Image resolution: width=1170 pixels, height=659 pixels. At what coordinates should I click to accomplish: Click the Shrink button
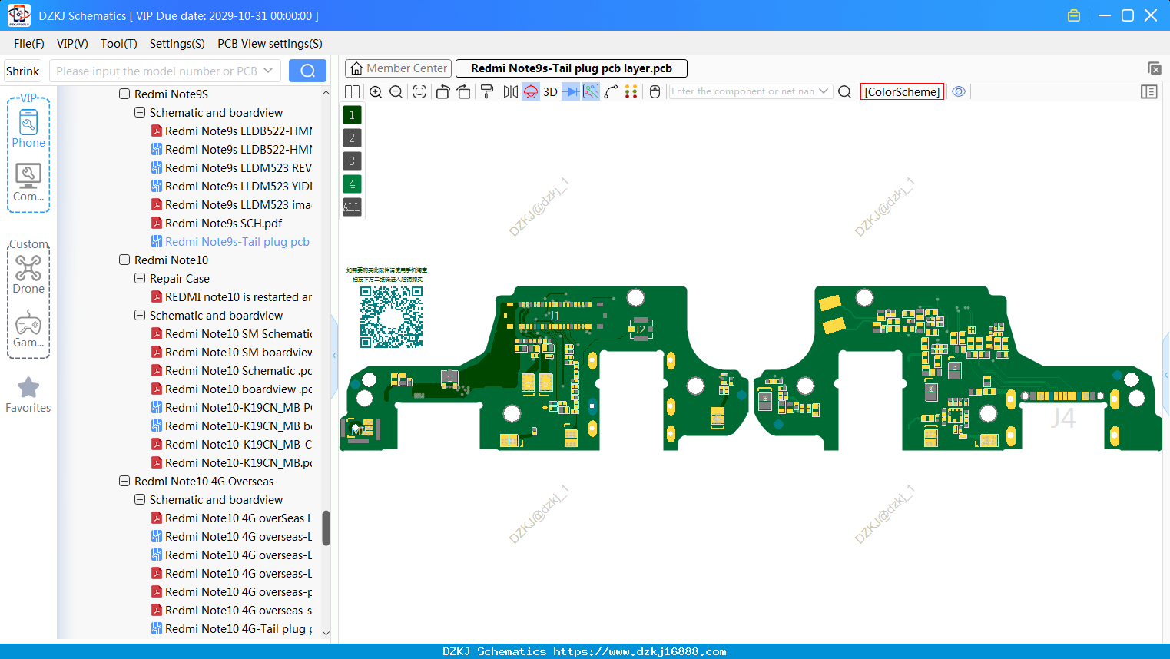(23, 71)
